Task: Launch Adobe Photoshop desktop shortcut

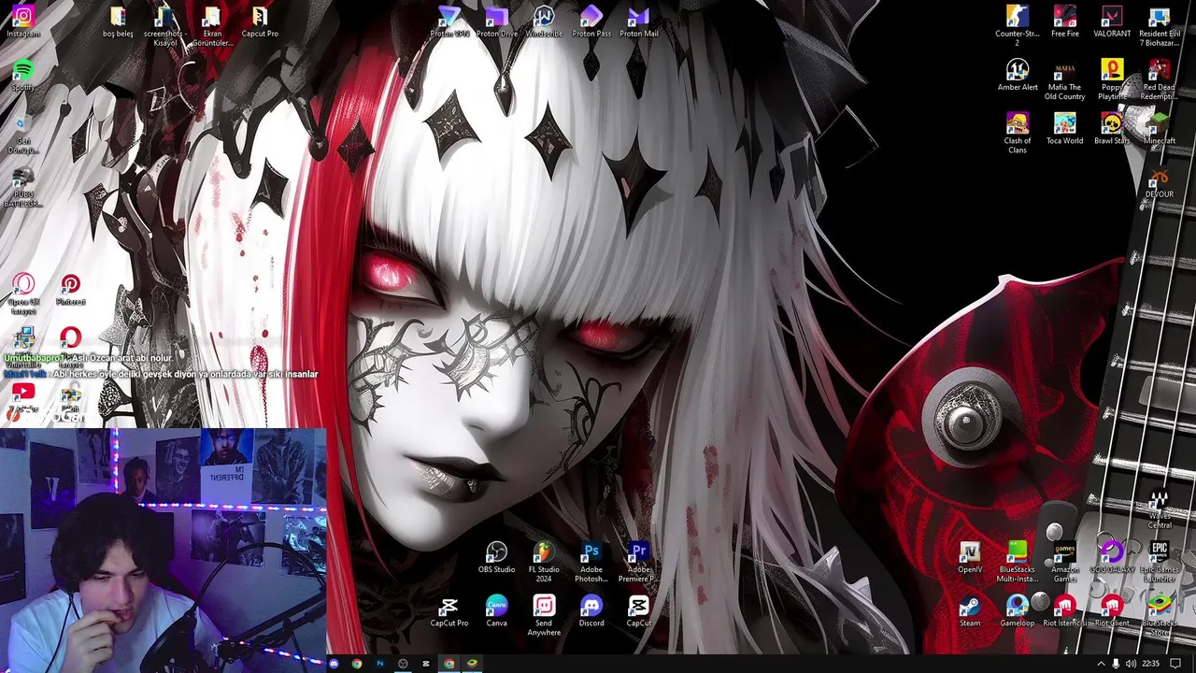Action: [591, 562]
